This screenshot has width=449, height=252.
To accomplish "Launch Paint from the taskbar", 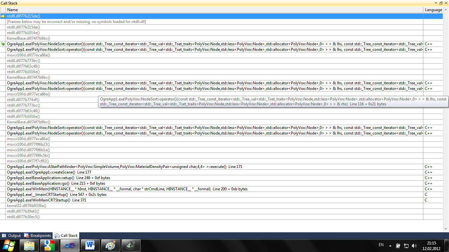I will pos(110,245).
